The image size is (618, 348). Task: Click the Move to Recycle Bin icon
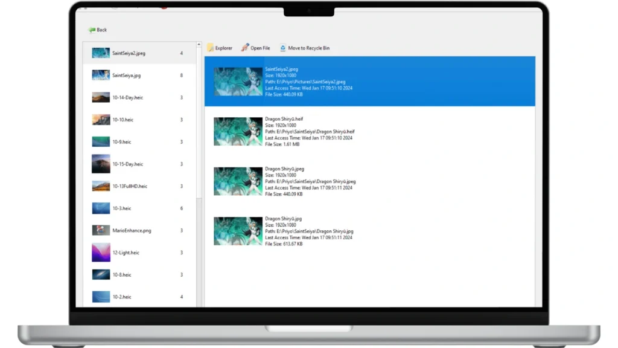(x=282, y=48)
